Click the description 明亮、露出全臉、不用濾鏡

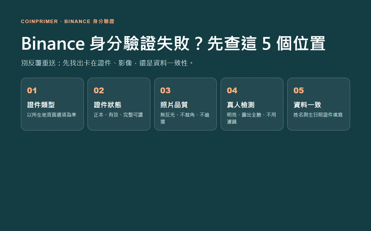point(251,118)
